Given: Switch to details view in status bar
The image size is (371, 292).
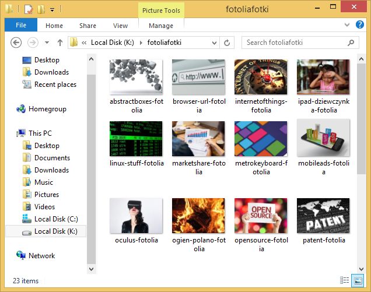Looking at the screenshot, I should (345, 281).
